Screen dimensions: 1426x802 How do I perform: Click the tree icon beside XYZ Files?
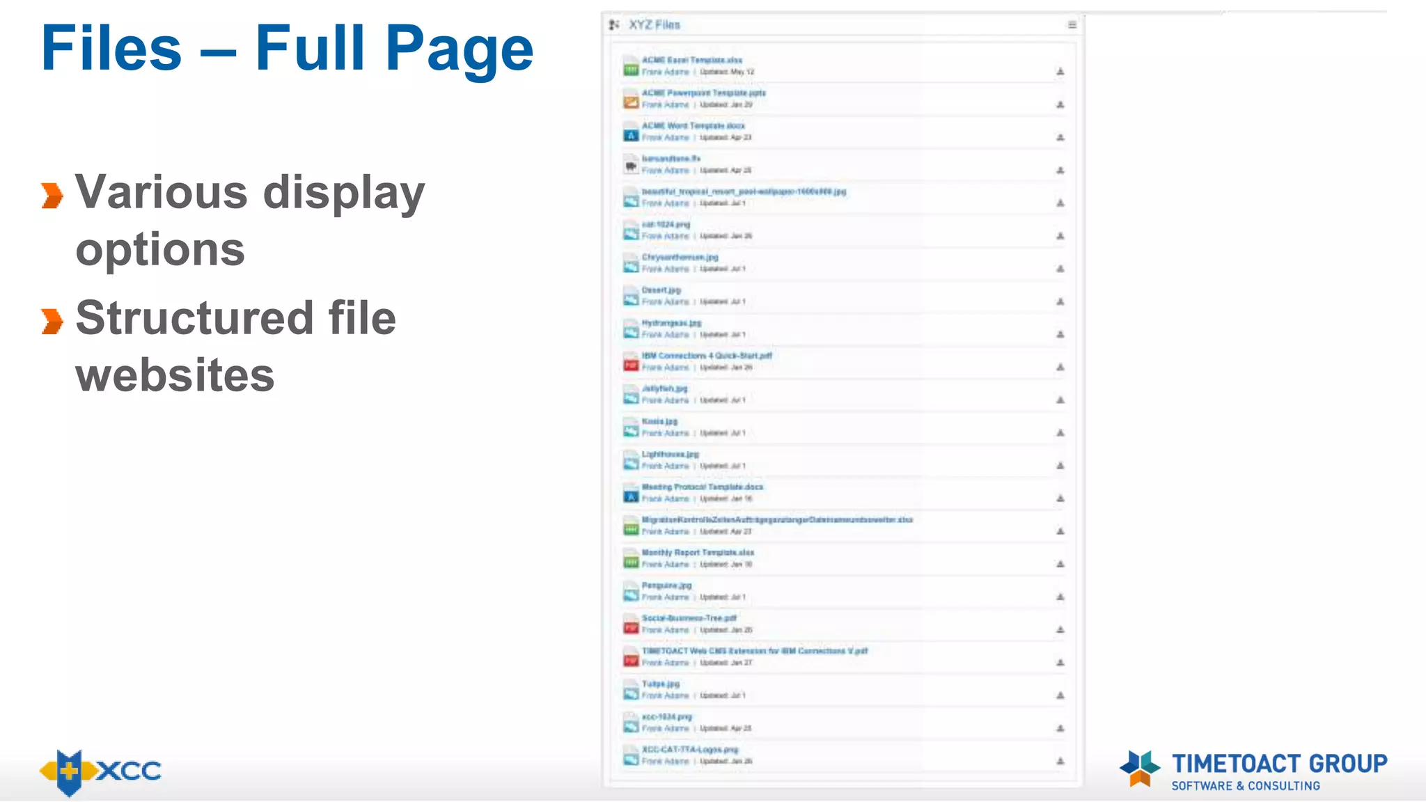[613, 25]
